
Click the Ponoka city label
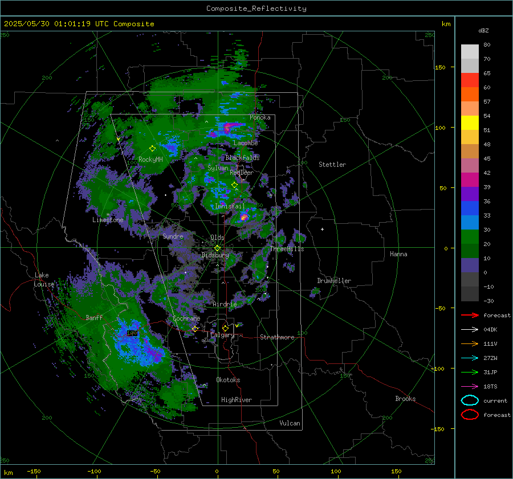tap(260, 117)
